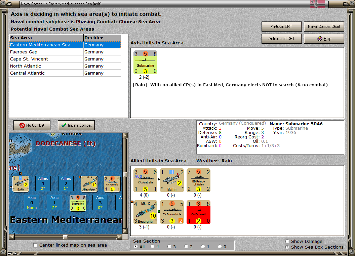Pick the Baffin aircraft in Allied units
355x256 pixels.
pos(172,180)
